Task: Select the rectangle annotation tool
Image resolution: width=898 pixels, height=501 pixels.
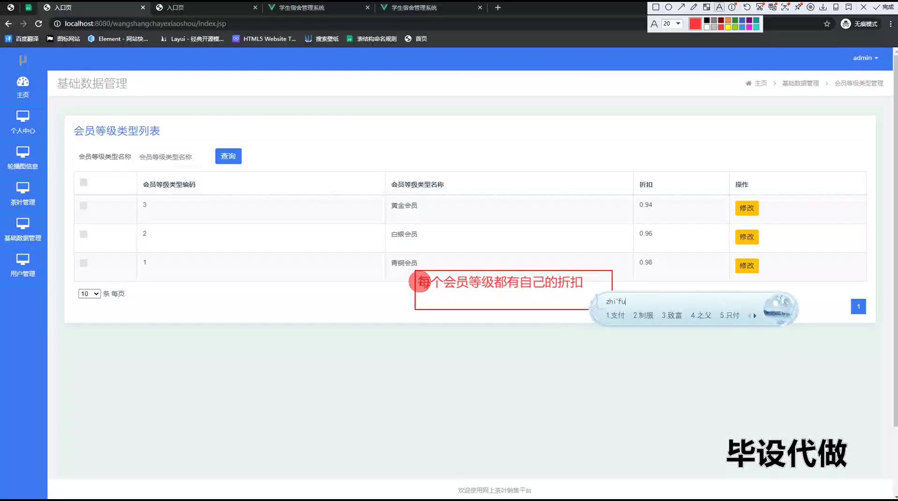Action: point(656,7)
